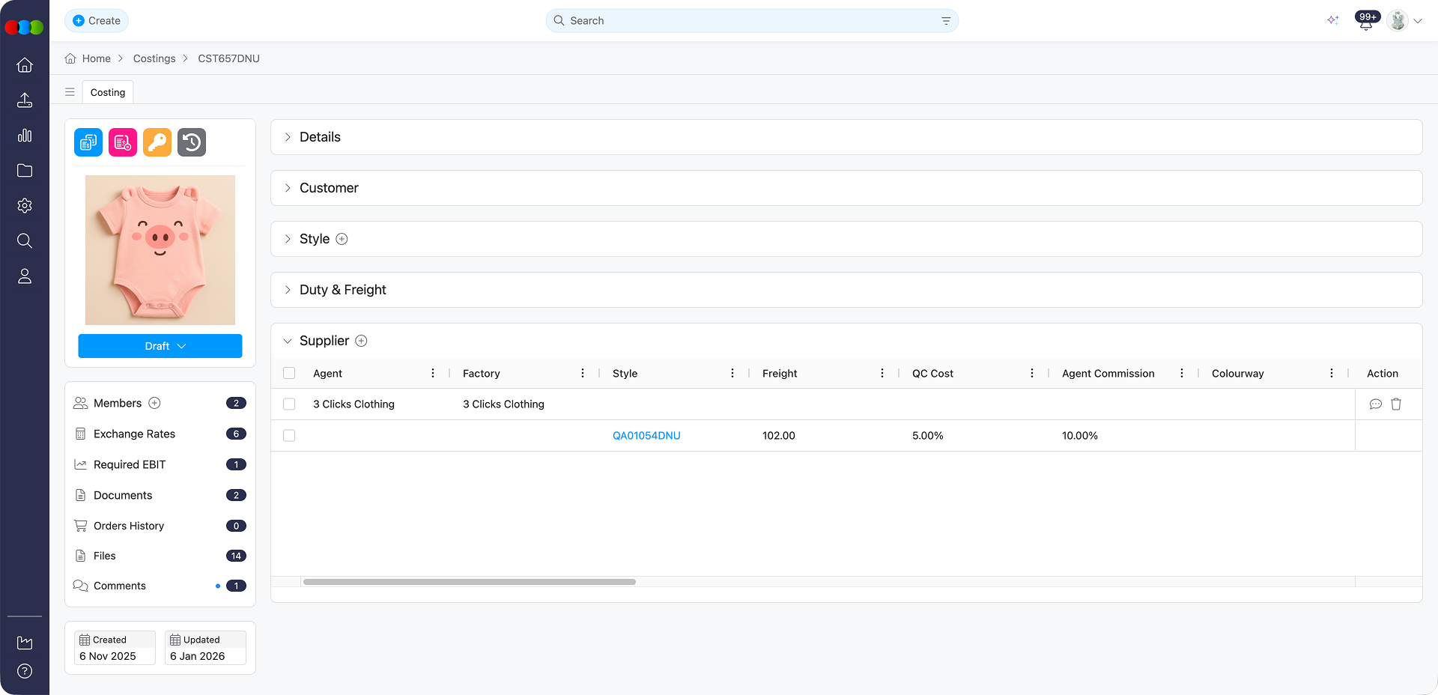This screenshot has width=1438, height=695.
Task: Click the orange key icon button
Action: click(x=157, y=142)
